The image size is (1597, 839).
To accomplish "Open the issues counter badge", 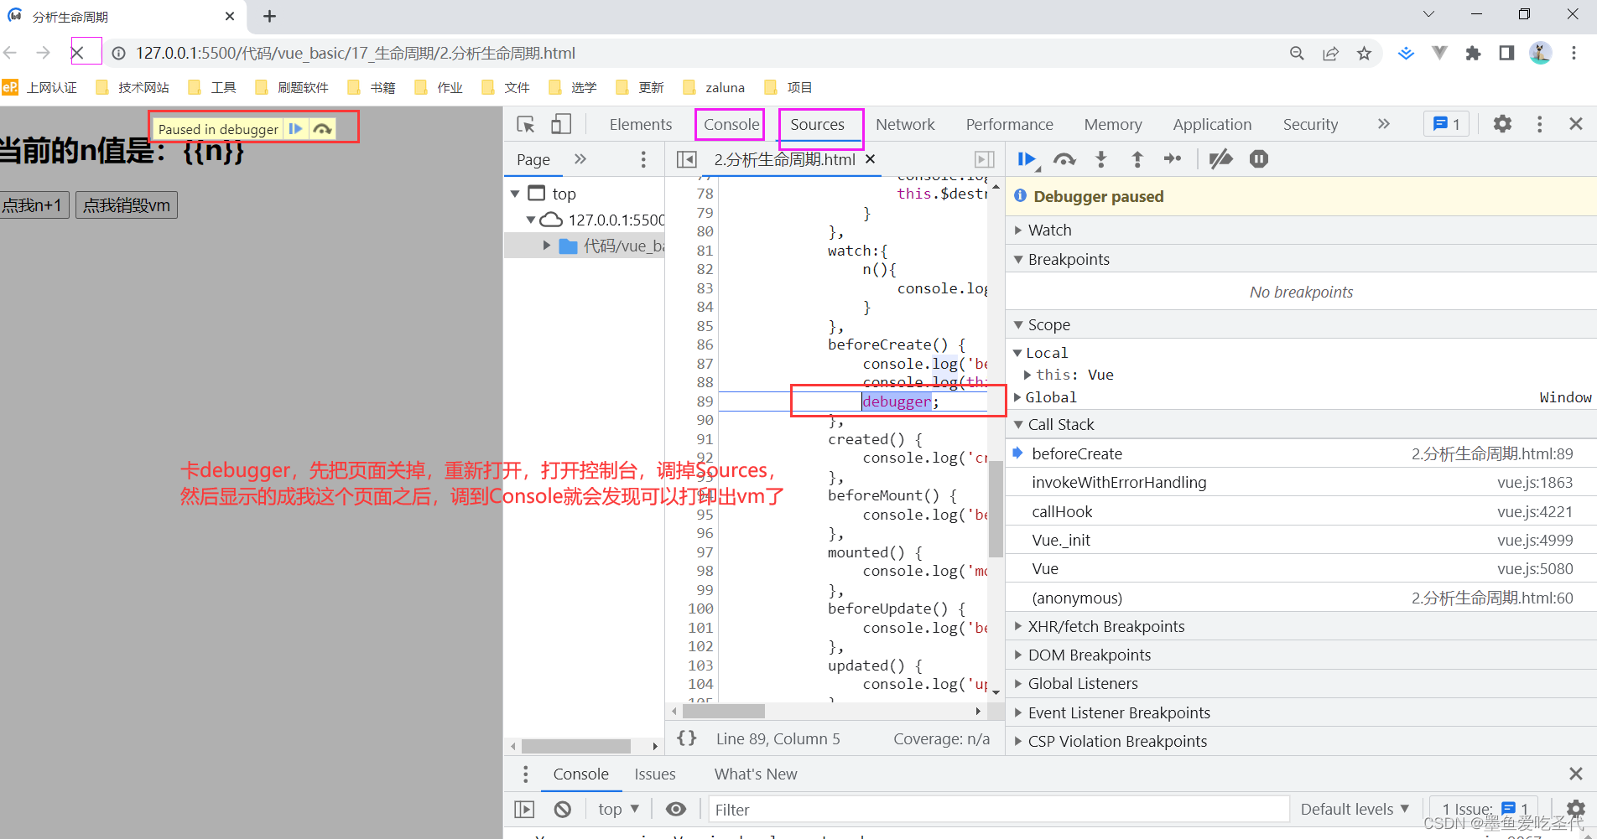I will [1447, 124].
